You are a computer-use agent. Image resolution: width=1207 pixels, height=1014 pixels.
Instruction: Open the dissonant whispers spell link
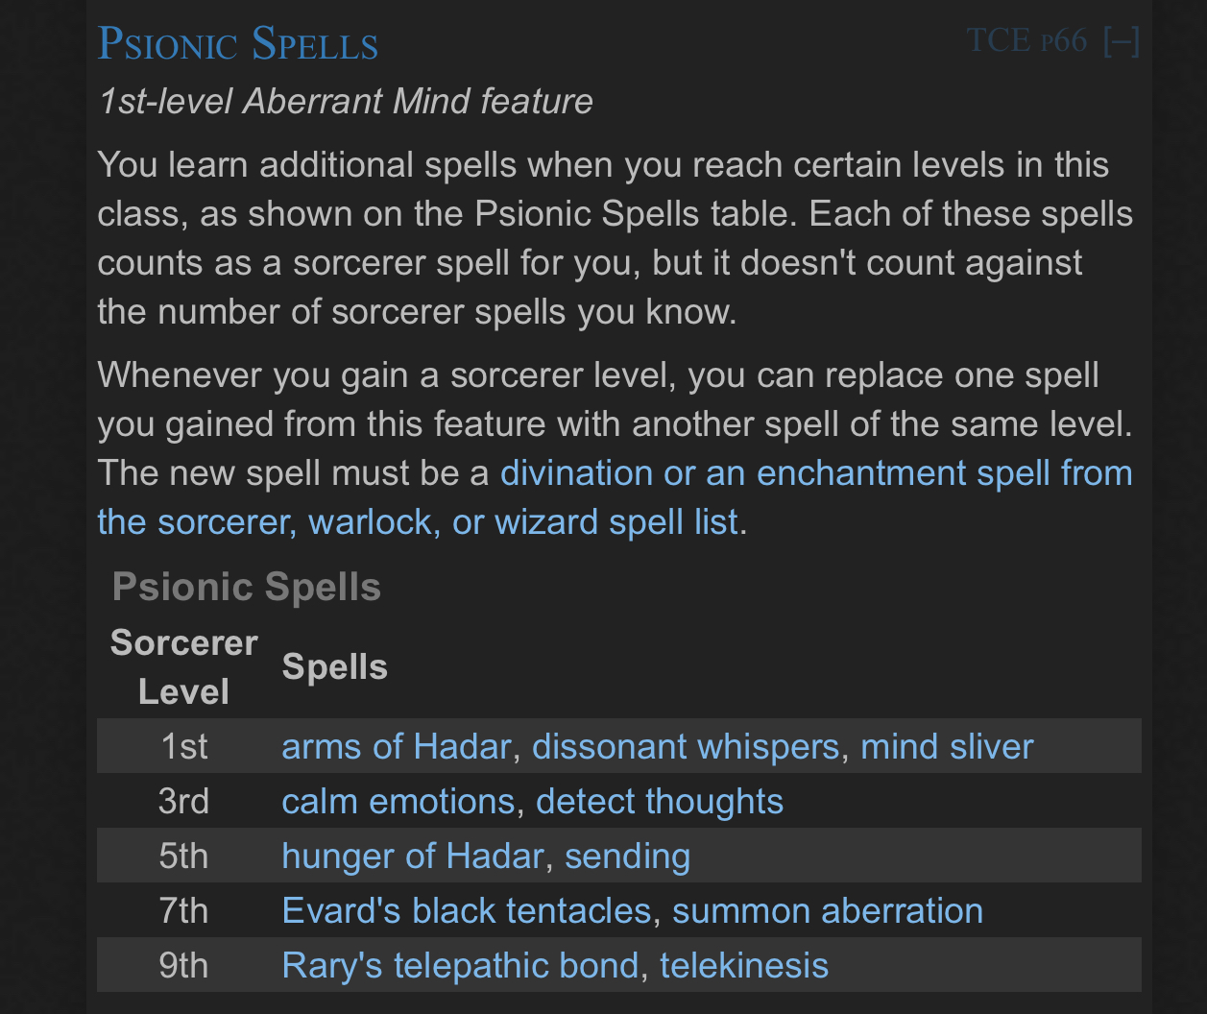(x=686, y=746)
